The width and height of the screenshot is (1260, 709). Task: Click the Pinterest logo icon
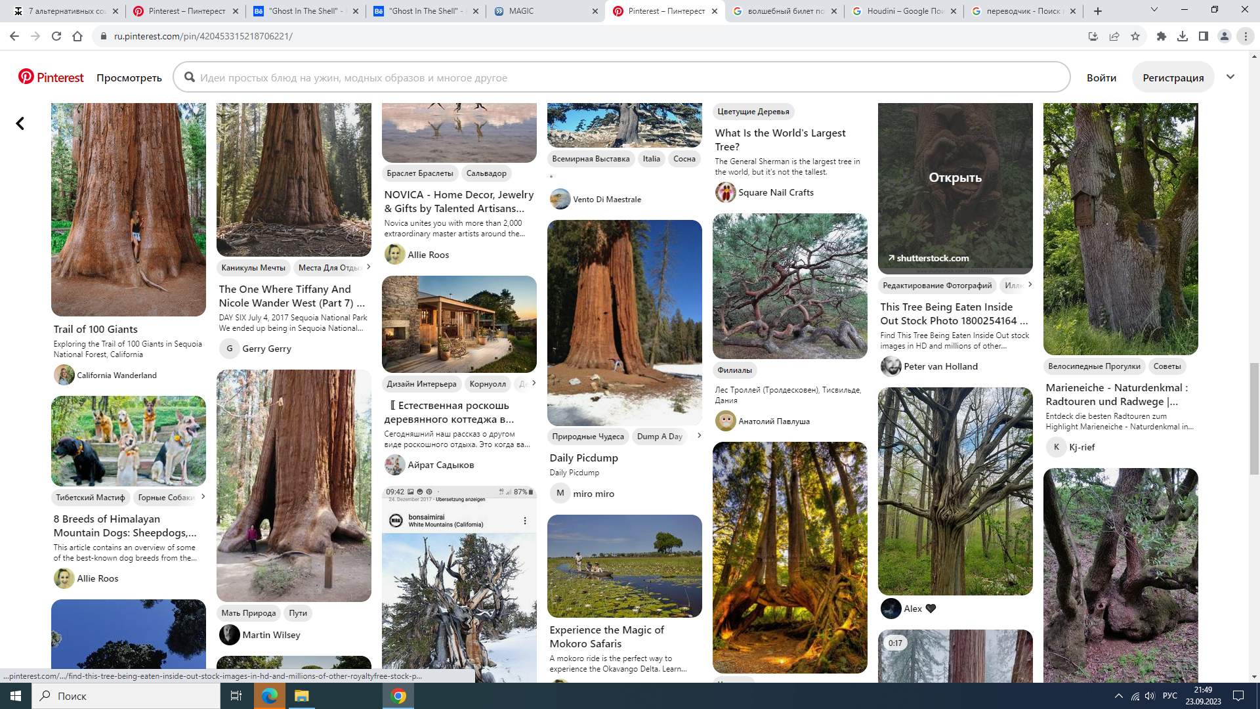point(26,77)
